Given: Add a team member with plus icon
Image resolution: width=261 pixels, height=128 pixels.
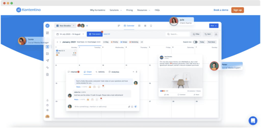Looking at the screenshot, I should [87, 26].
